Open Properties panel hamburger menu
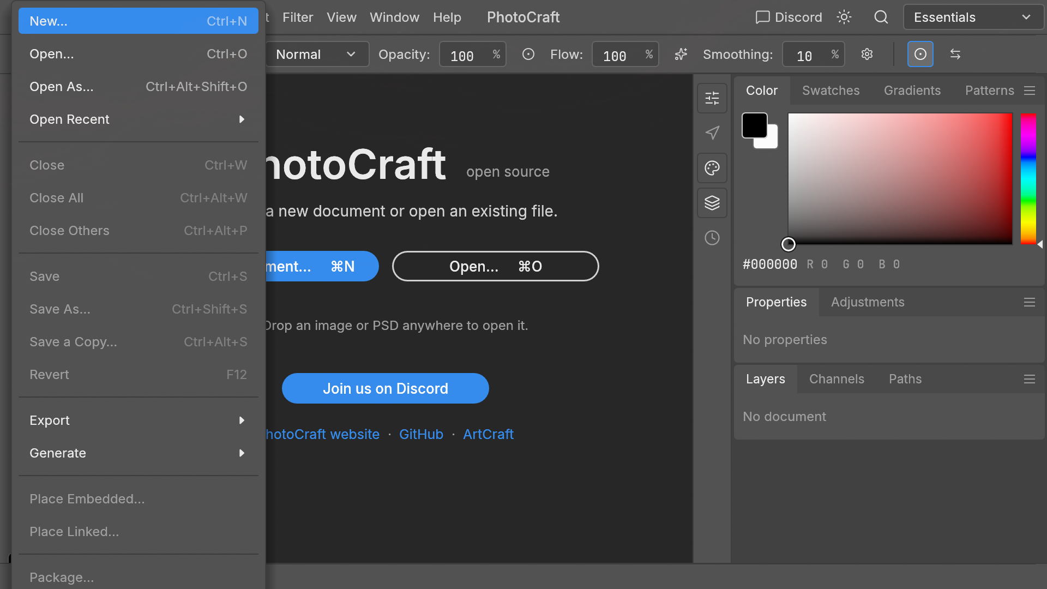 pos(1030,302)
